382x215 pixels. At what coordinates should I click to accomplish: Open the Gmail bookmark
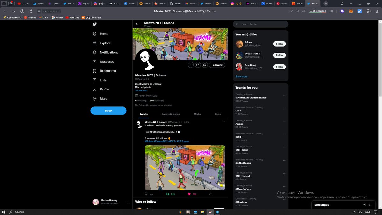tap(44, 18)
